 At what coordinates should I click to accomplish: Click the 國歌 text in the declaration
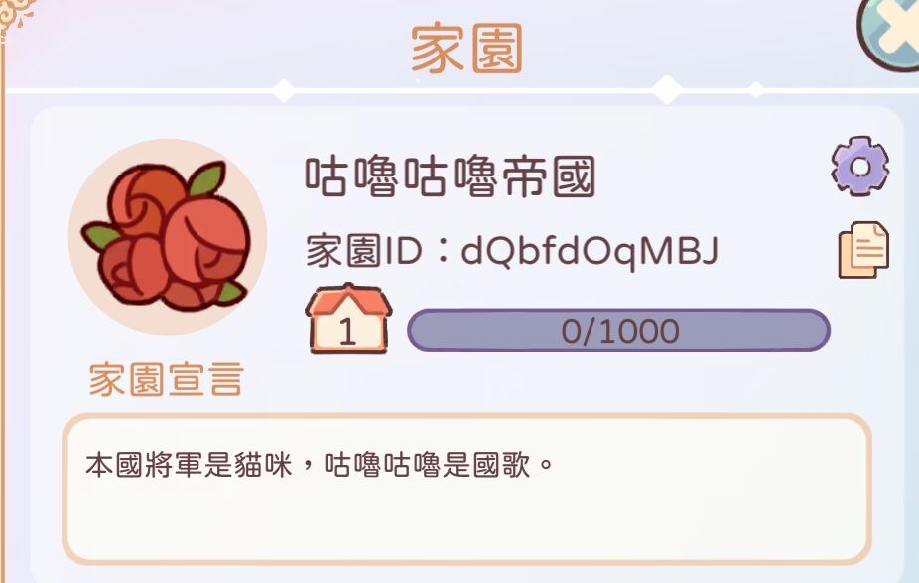pyautogui.click(x=502, y=465)
